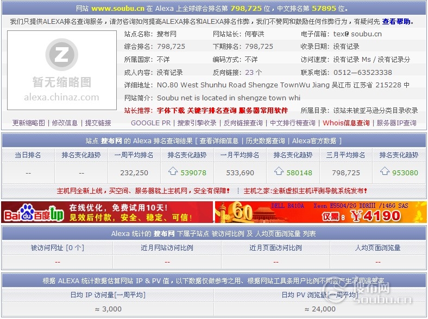
Task: Open 历史数据查询 in results header
Action: [265, 141]
